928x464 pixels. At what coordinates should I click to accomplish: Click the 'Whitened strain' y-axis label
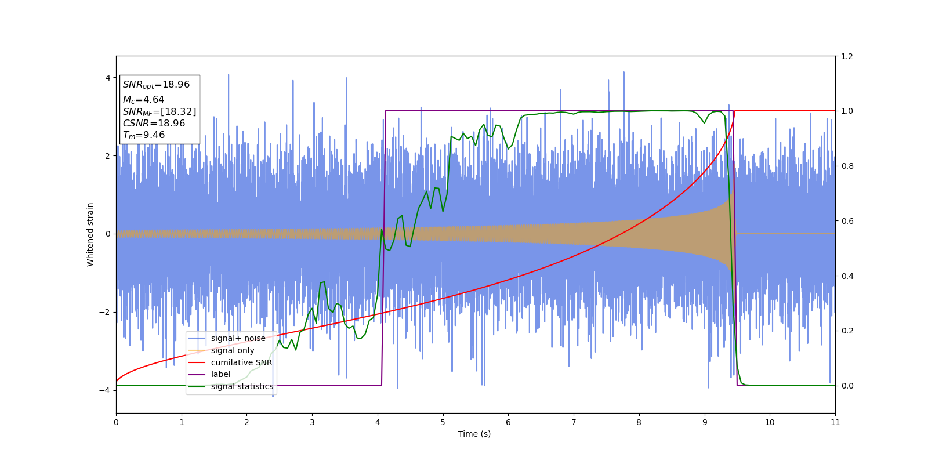click(90, 234)
